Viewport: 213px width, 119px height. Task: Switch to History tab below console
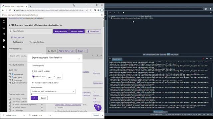point(165,112)
